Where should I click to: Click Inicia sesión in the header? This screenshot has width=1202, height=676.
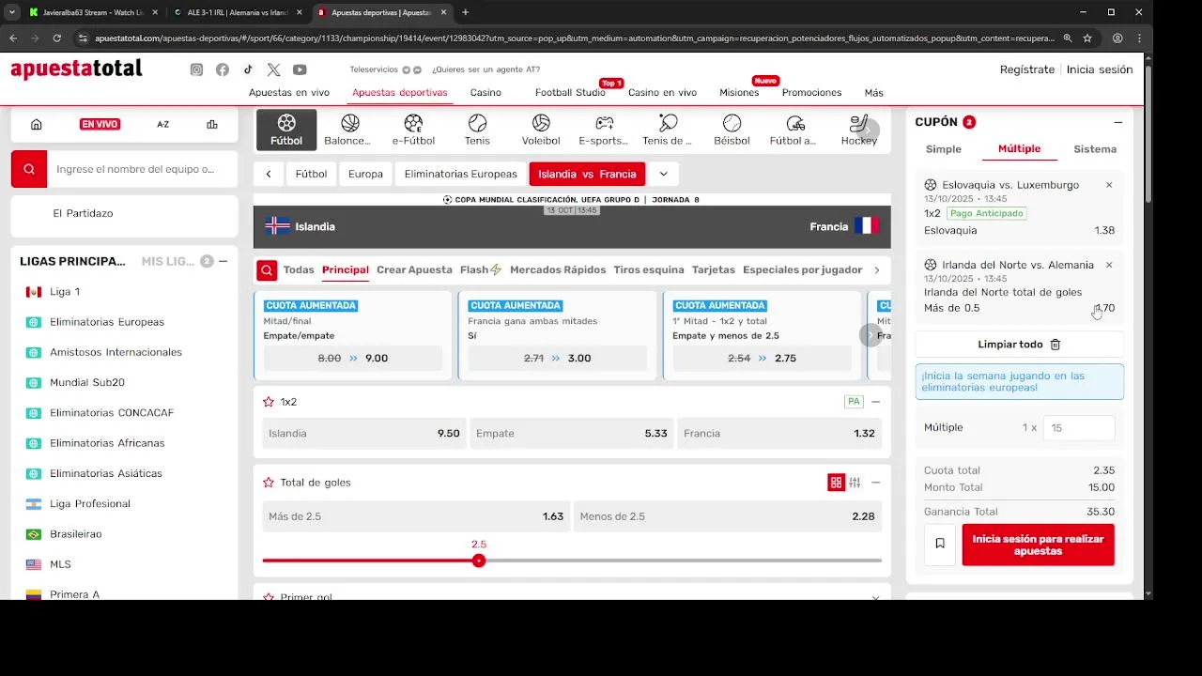coord(1100,69)
